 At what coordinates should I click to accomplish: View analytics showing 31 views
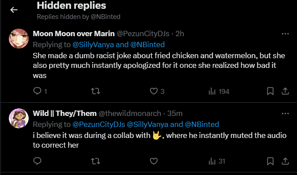[x=217, y=161]
